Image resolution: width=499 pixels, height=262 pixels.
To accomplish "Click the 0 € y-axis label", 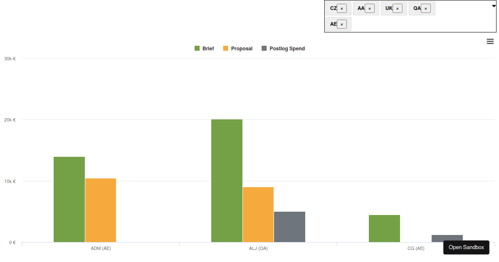I will 12,242.
